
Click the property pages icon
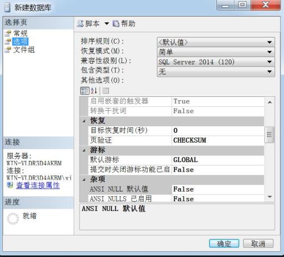[106, 91]
